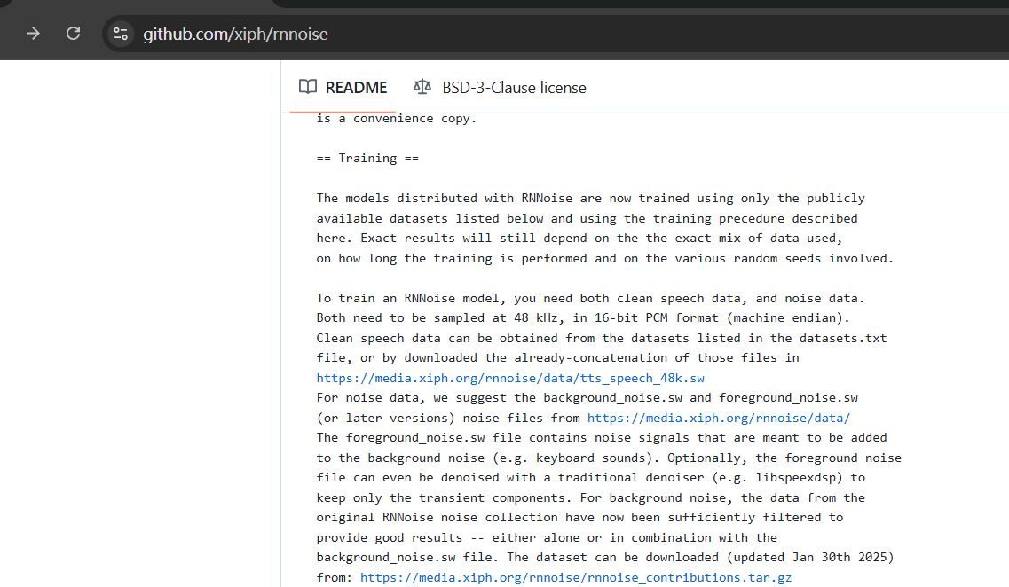Click line 'keep only the transient components'
1009x587 pixels.
[591, 497]
